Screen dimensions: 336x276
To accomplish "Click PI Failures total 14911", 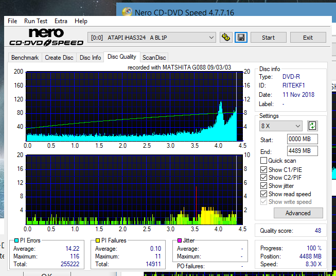I will [x=153, y=264].
